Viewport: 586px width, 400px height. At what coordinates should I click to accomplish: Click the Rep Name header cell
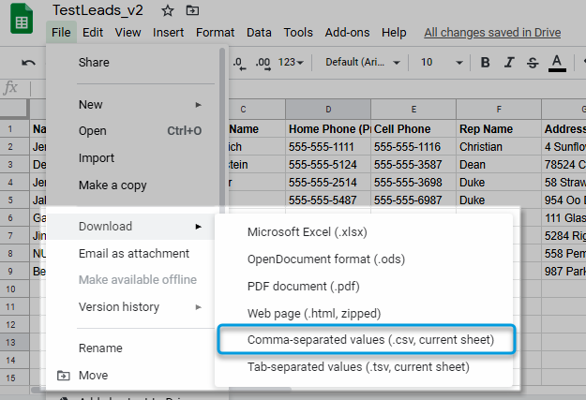click(x=499, y=129)
